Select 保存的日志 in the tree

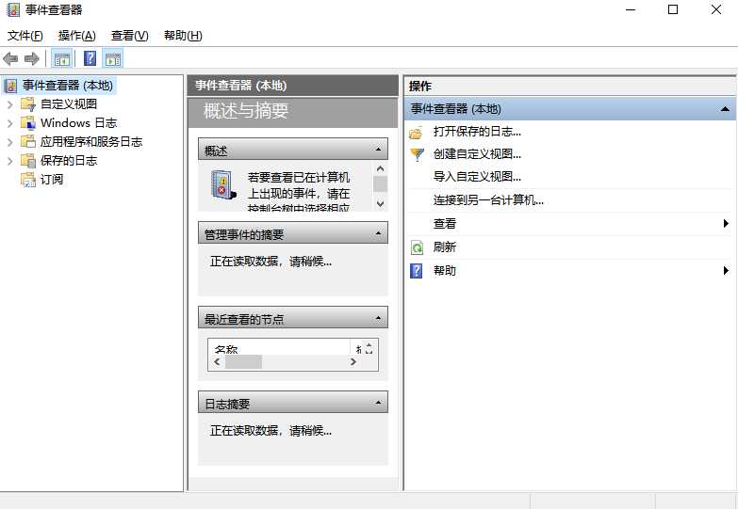[69, 161]
